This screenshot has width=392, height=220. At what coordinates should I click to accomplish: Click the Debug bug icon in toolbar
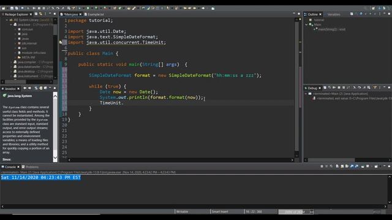pos(79,8)
